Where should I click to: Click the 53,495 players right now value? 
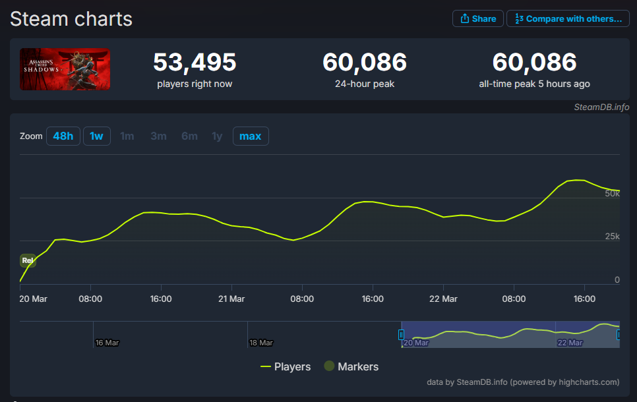click(195, 62)
